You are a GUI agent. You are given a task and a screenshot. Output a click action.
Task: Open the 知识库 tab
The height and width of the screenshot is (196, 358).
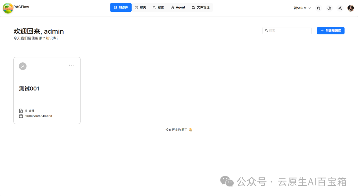pyautogui.click(x=121, y=8)
